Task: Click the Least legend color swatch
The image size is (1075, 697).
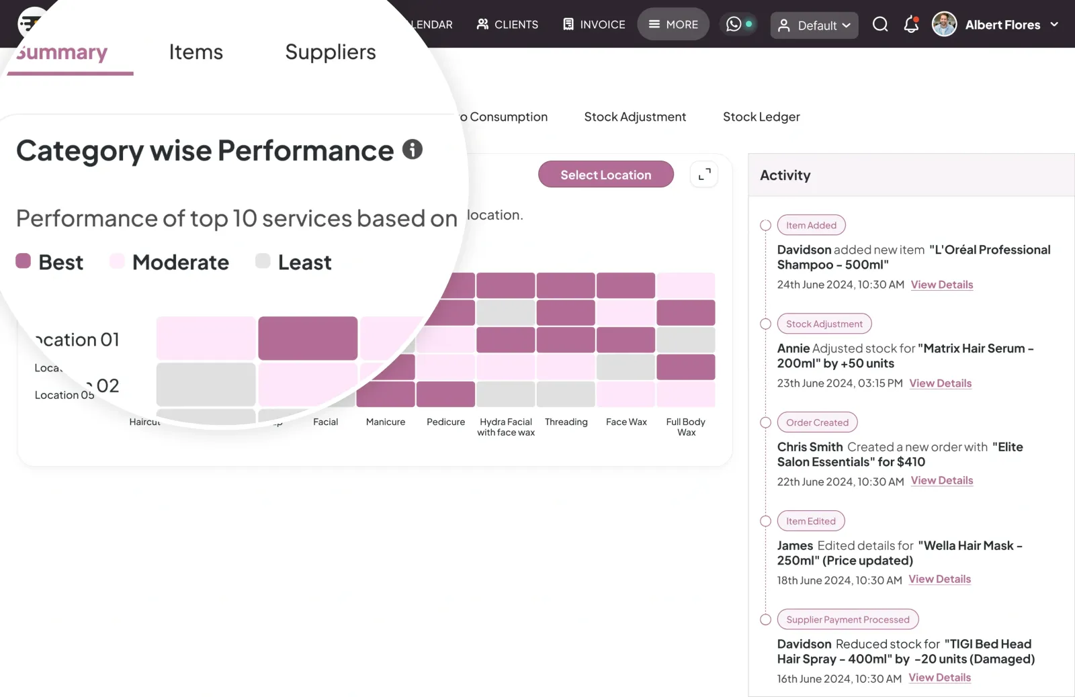Action: (x=263, y=261)
